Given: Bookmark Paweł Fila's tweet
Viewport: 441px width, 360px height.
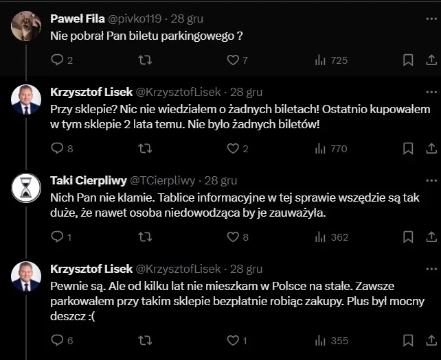Looking at the screenshot, I should click(x=408, y=60).
